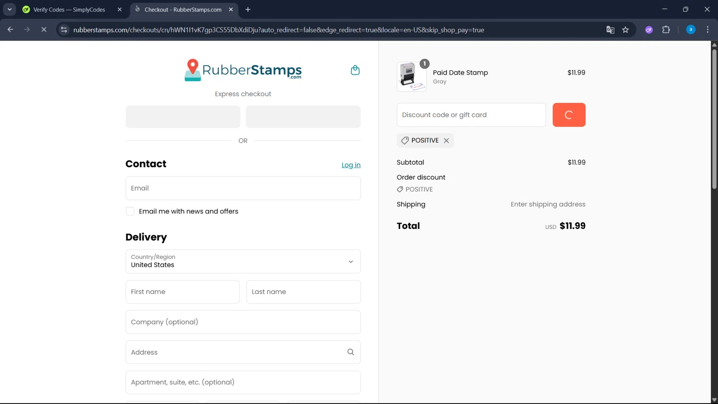Viewport: 718px width, 404px height.
Task: Restore down the browser window
Action: [685, 9]
